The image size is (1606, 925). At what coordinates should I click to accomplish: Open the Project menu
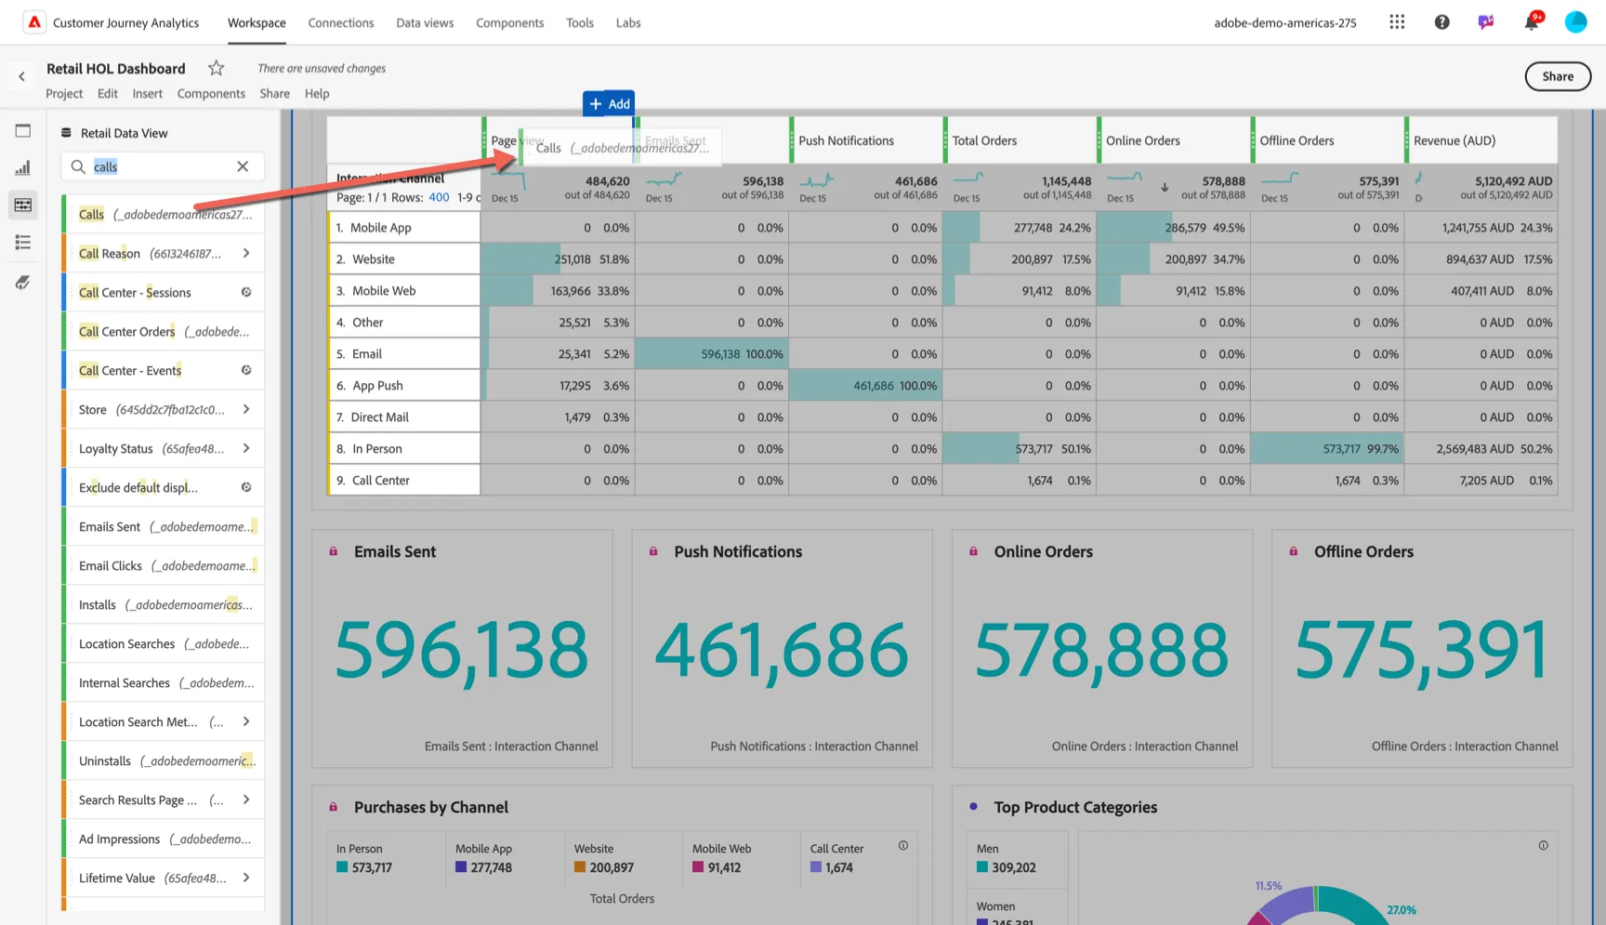click(64, 93)
